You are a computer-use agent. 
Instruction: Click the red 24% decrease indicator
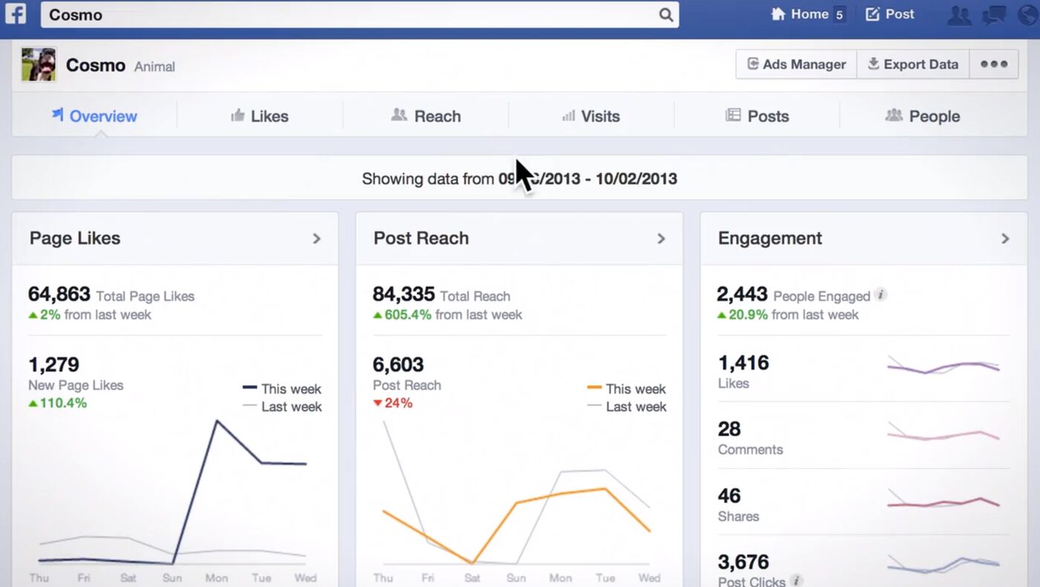[393, 403]
